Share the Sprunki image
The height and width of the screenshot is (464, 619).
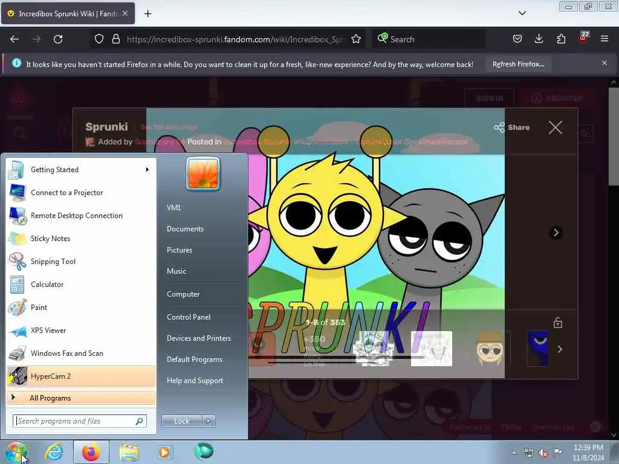[511, 127]
